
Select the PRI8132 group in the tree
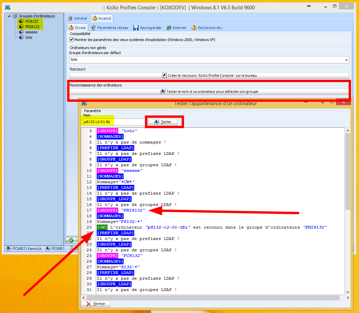click(32, 27)
